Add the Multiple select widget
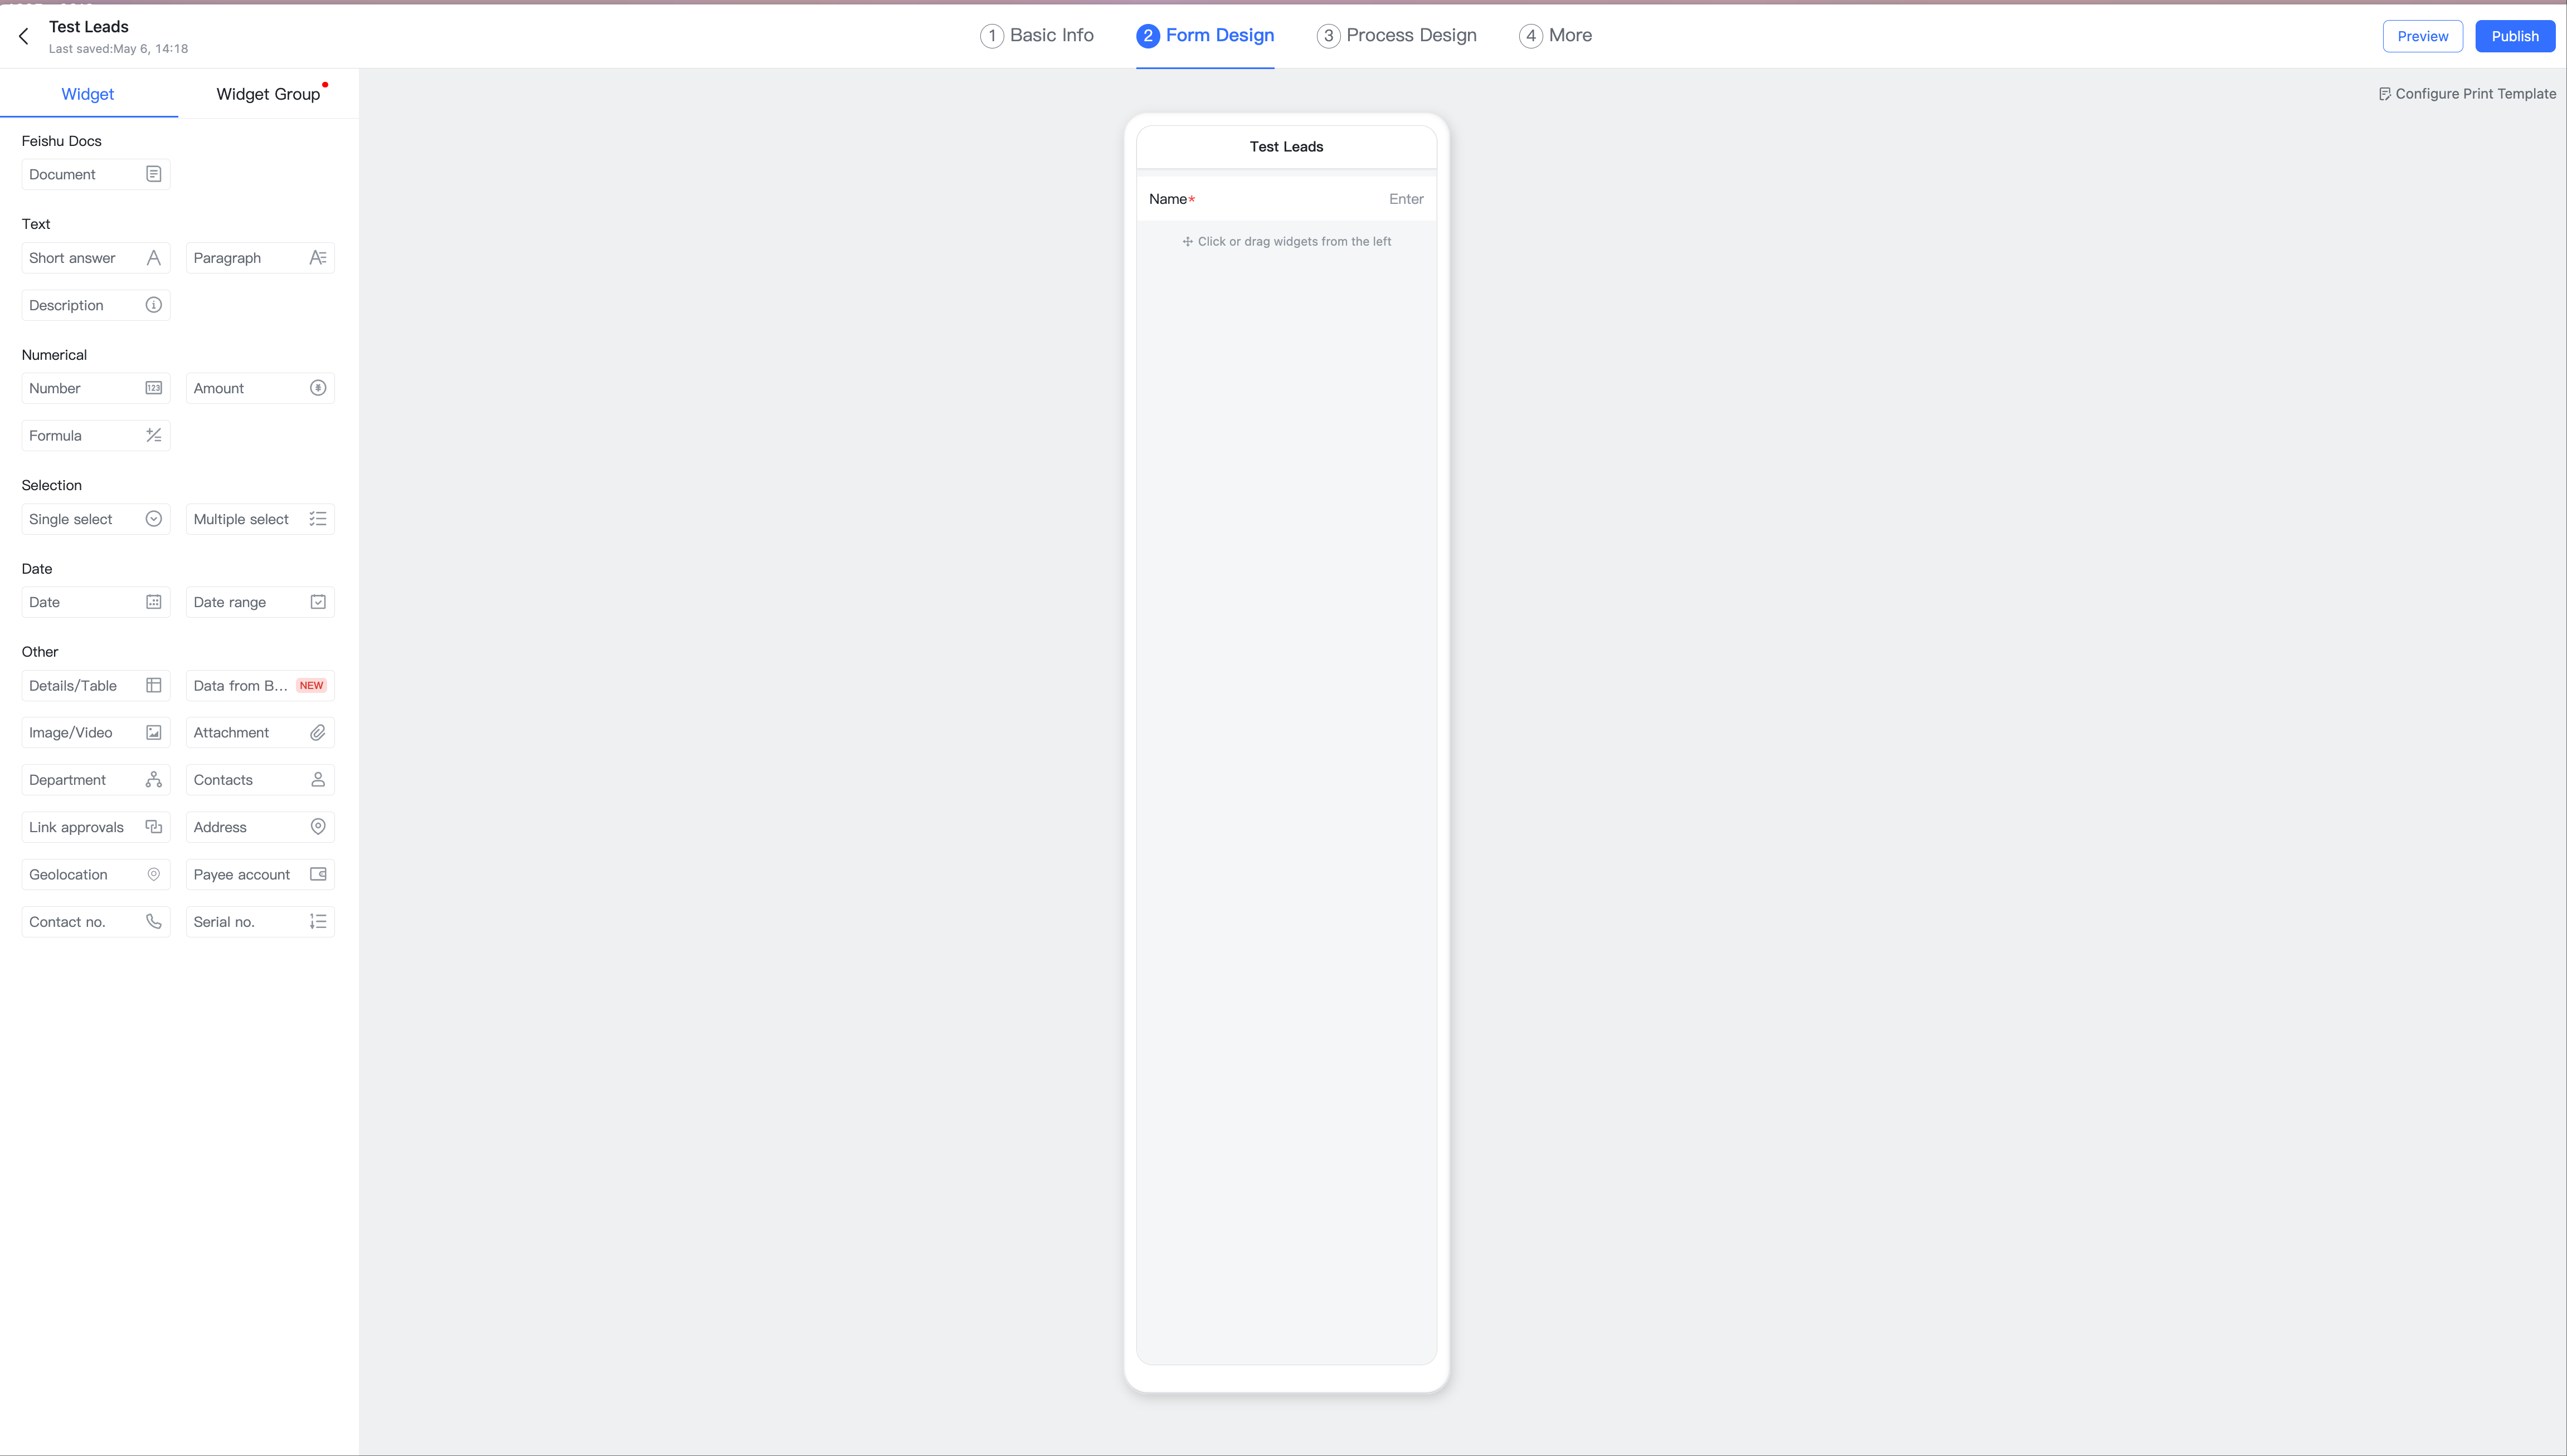 [259, 519]
